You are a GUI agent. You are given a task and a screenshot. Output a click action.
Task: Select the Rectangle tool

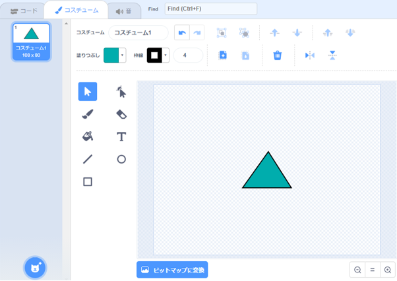pos(88,181)
